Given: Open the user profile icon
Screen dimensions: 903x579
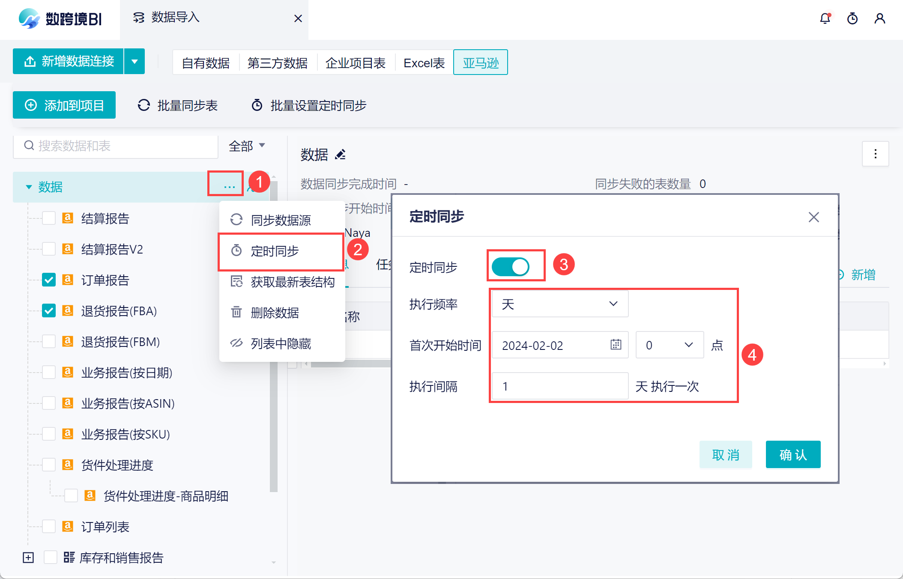Looking at the screenshot, I should (x=879, y=18).
